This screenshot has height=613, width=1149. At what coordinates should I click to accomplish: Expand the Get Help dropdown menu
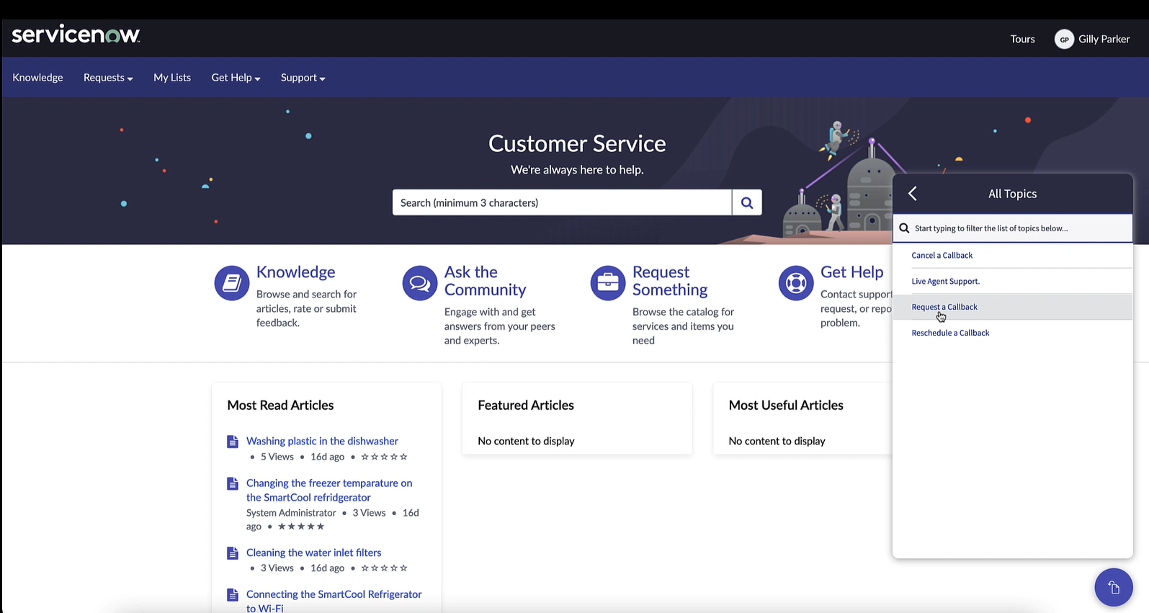click(236, 77)
